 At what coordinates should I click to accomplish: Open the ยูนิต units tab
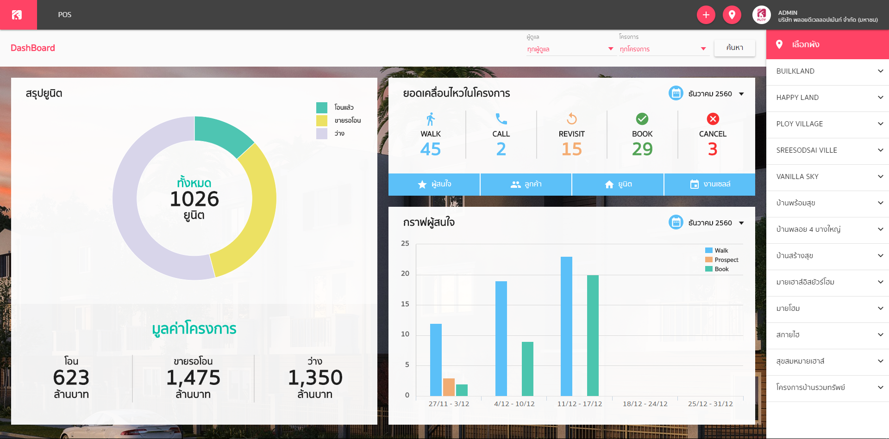[618, 185]
